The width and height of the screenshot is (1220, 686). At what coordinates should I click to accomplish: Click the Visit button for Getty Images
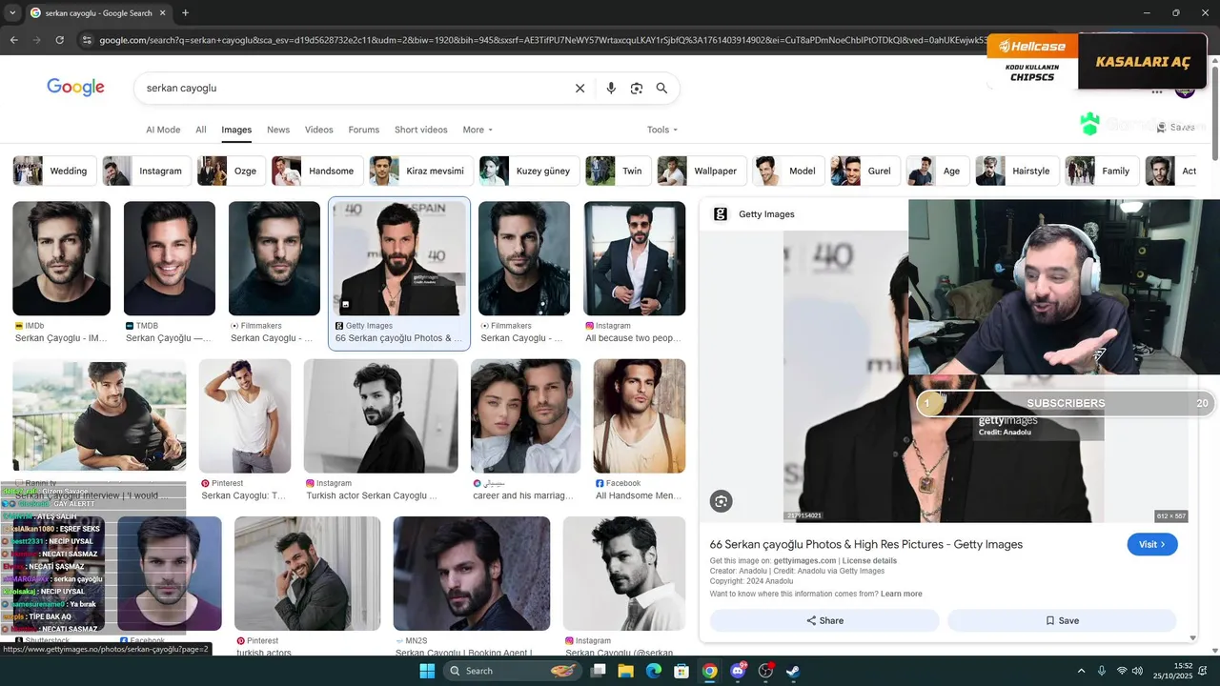click(1151, 544)
